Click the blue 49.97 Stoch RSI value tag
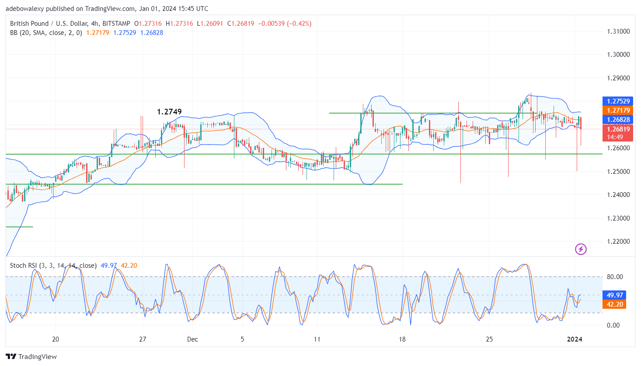The image size is (641, 366). [614, 295]
